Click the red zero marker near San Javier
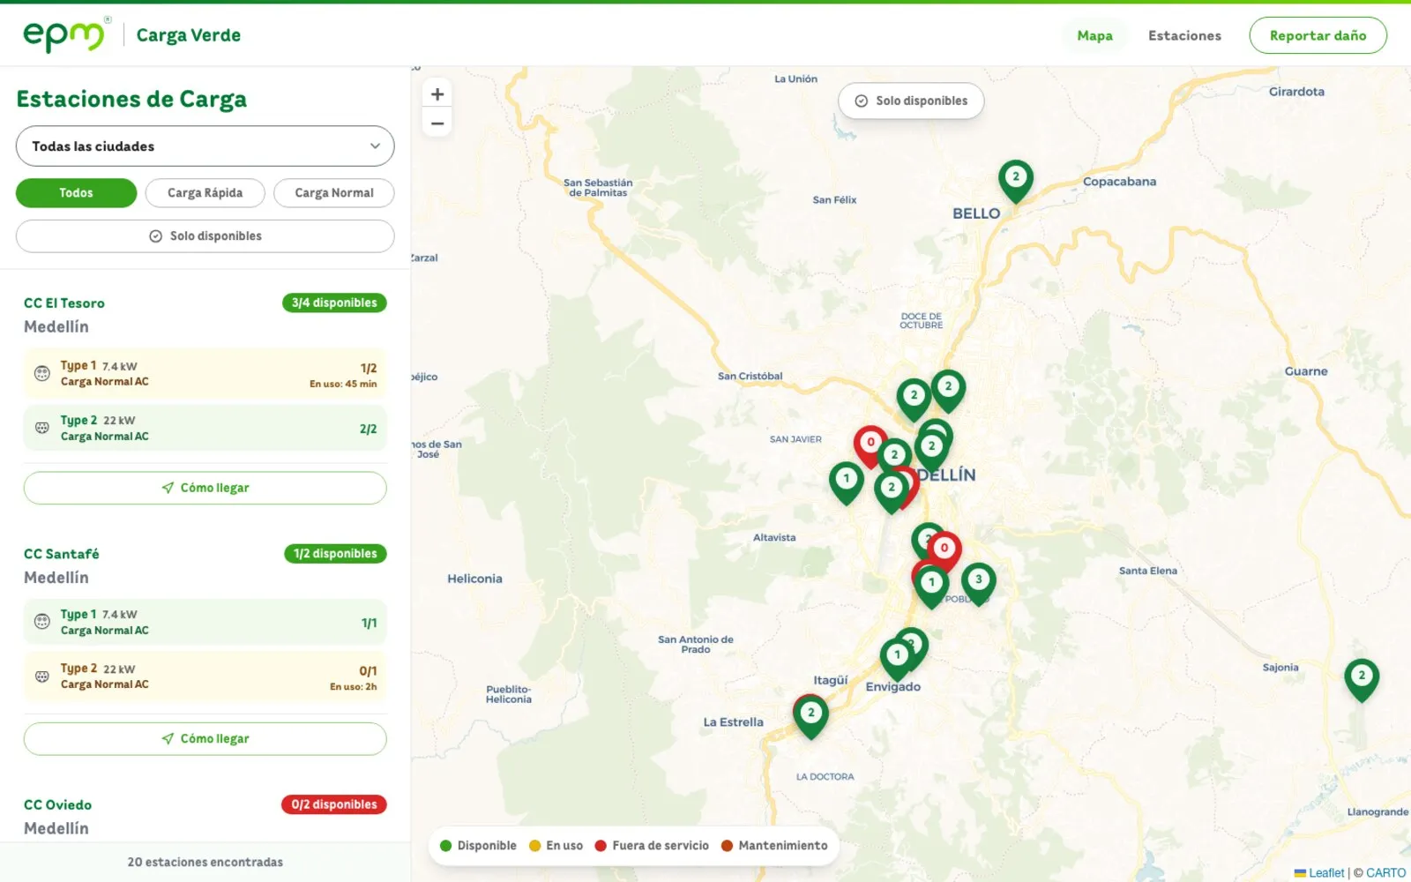This screenshot has height=882, width=1411. pos(870,445)
